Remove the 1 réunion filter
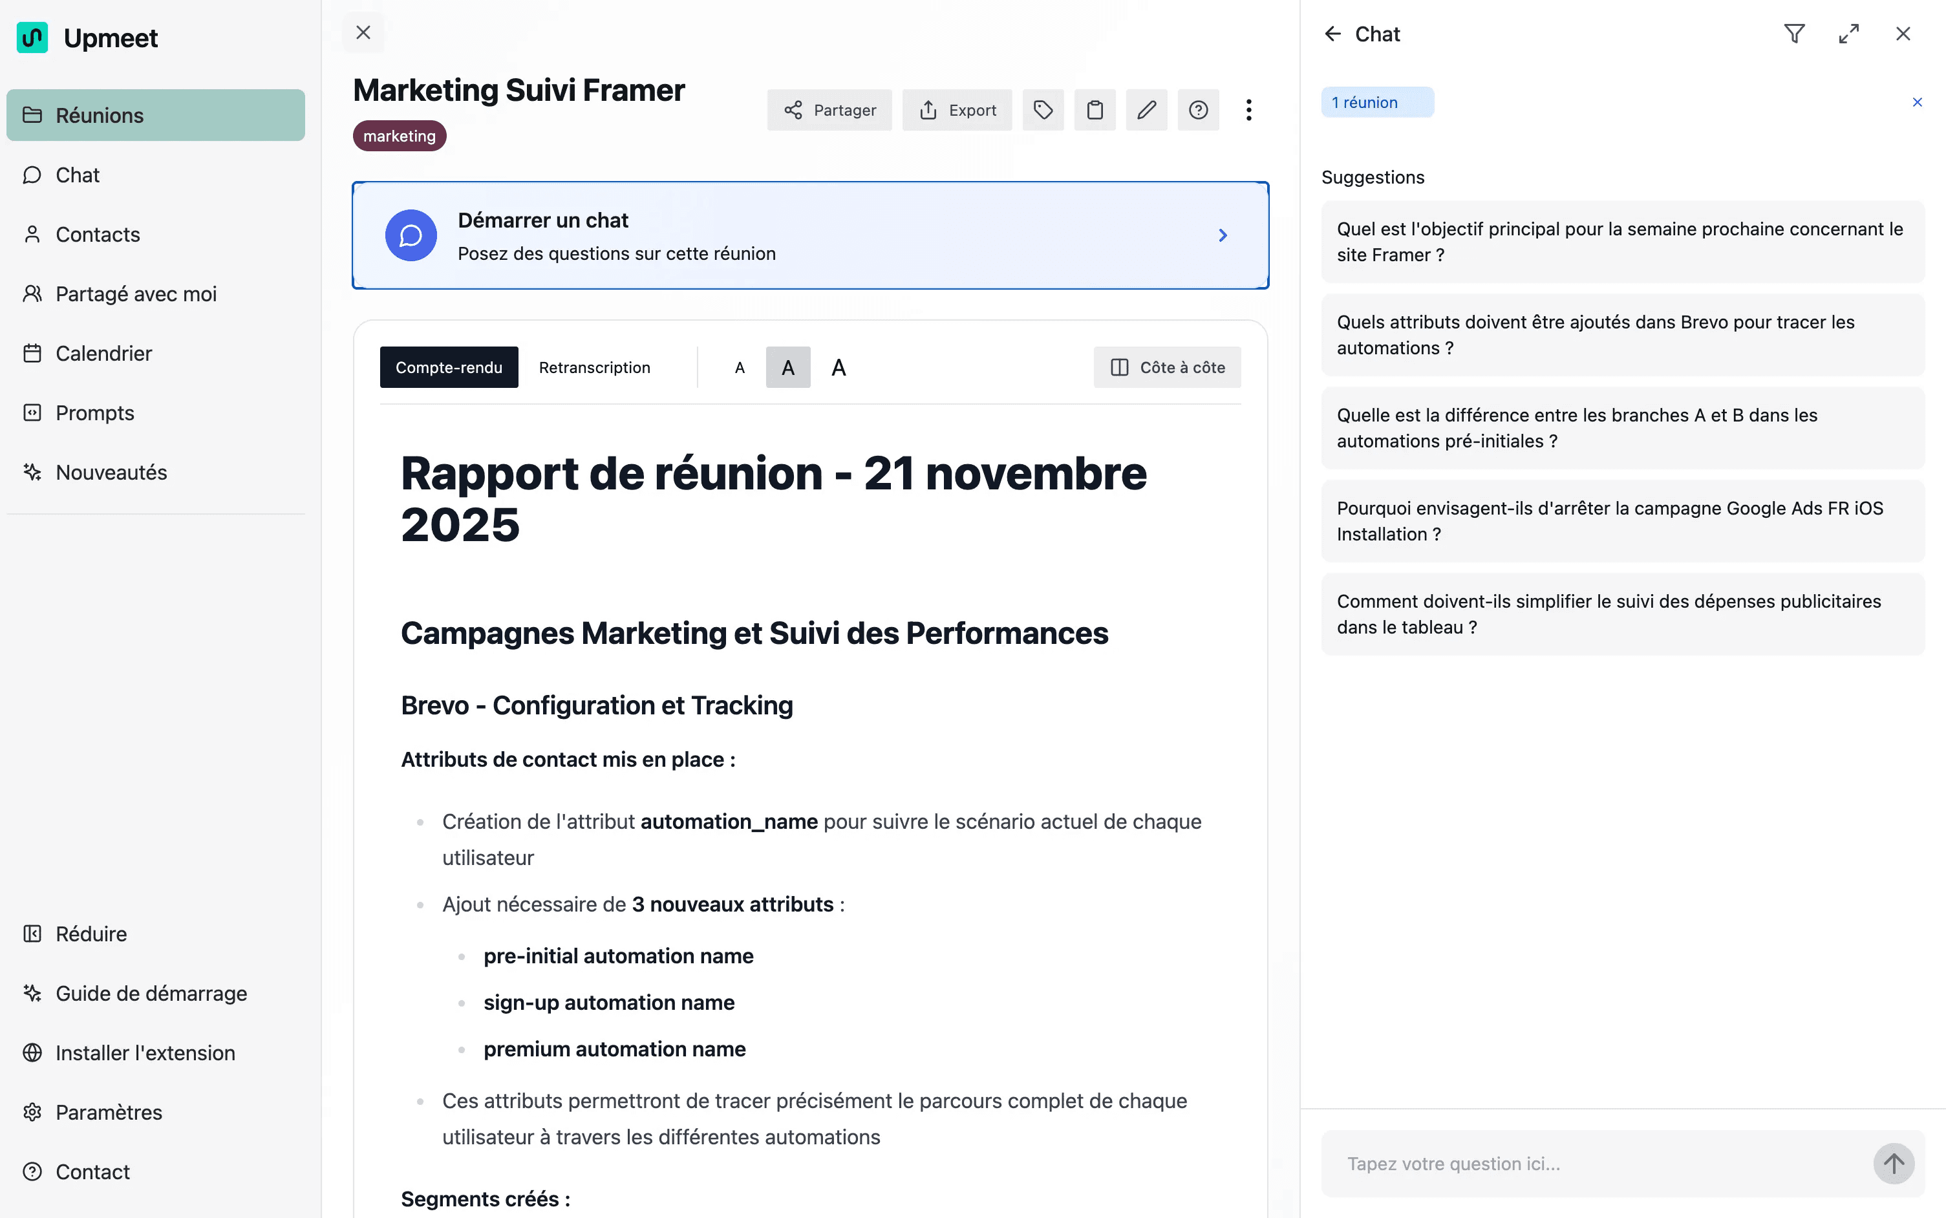The width and height of the screenshot is (1946, 1218). coord(1916,102)
